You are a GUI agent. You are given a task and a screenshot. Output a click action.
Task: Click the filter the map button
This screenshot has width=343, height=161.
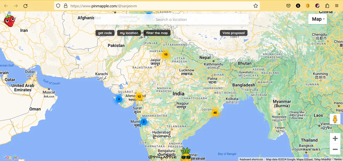coord(157,33)
